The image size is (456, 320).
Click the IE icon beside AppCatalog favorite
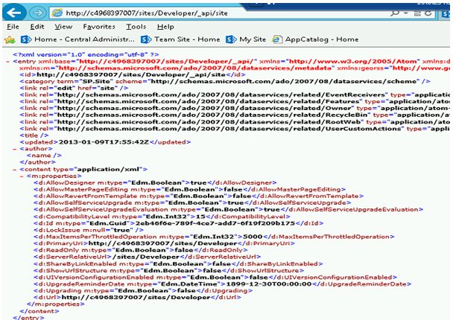(277, 39)
